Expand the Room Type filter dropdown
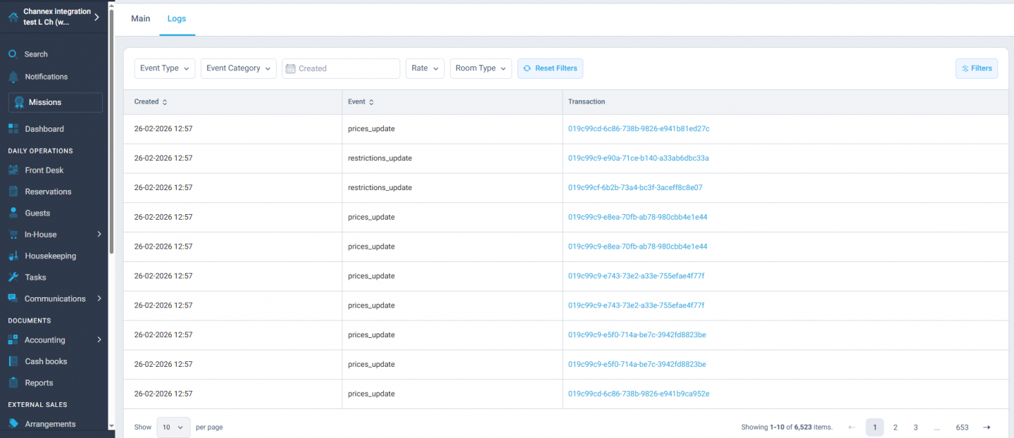The image size is (1014, 438). pyautogui.click(x=480, y=68)
